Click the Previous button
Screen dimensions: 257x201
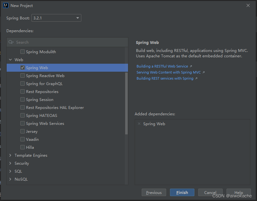point(154,192)
